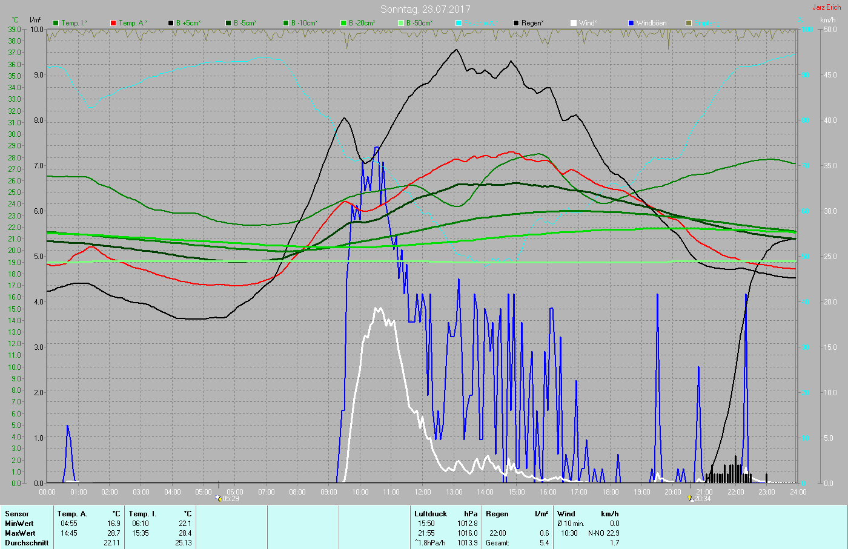Select the Sensor column header
This screenshot has width=848, height=549.
point(17,514)
